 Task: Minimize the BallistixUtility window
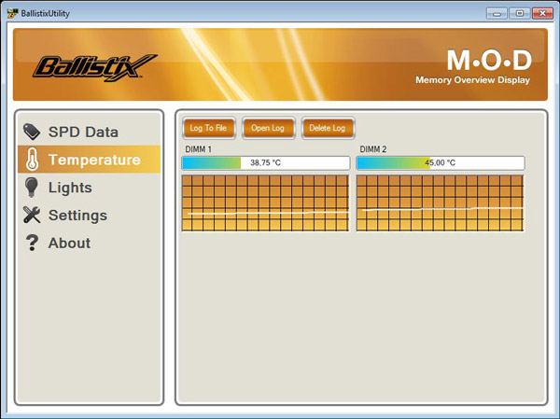pos(497,14)
